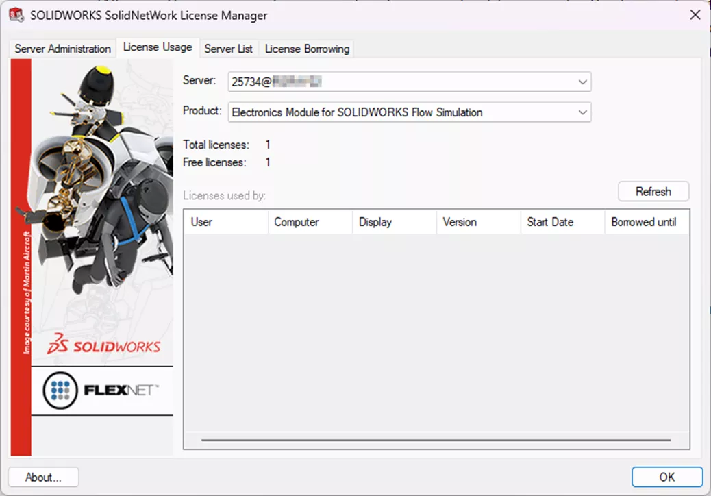Click the DS SOLIDWORKS logo in the sidebar
Image resolution: width=711 pixels, height=496 pixels.
coord(103,346)
